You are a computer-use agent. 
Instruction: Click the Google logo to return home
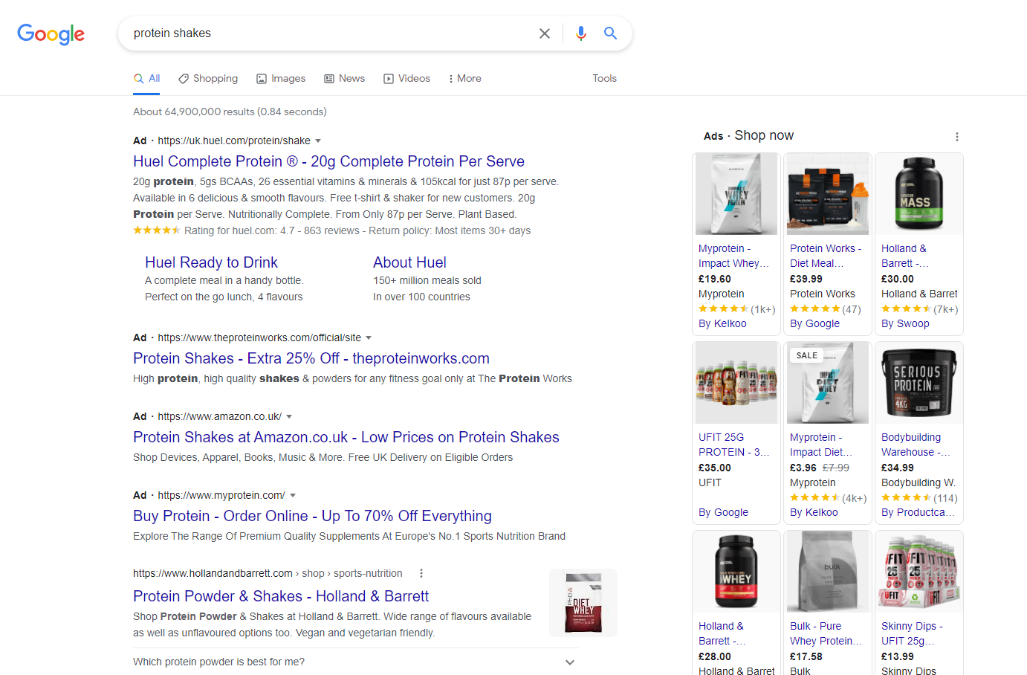pos(50,33)
